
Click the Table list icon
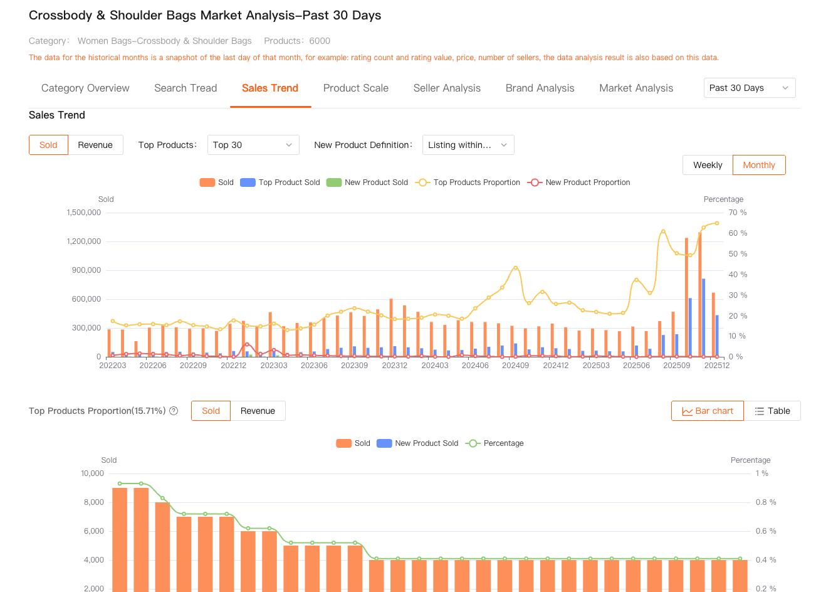[x=759, y=411]
